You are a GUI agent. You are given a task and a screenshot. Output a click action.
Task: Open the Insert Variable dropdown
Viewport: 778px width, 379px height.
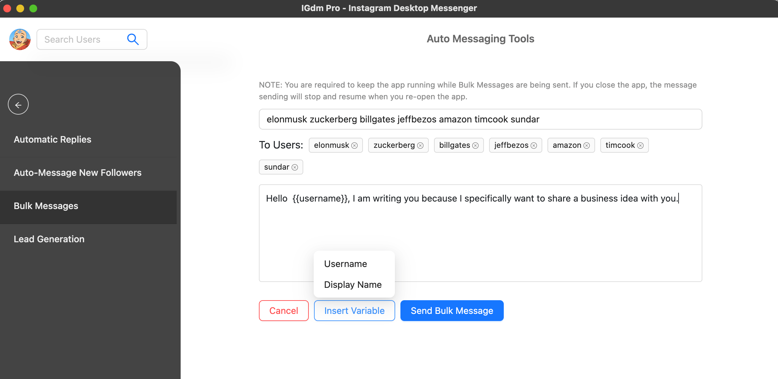(354, 311)
